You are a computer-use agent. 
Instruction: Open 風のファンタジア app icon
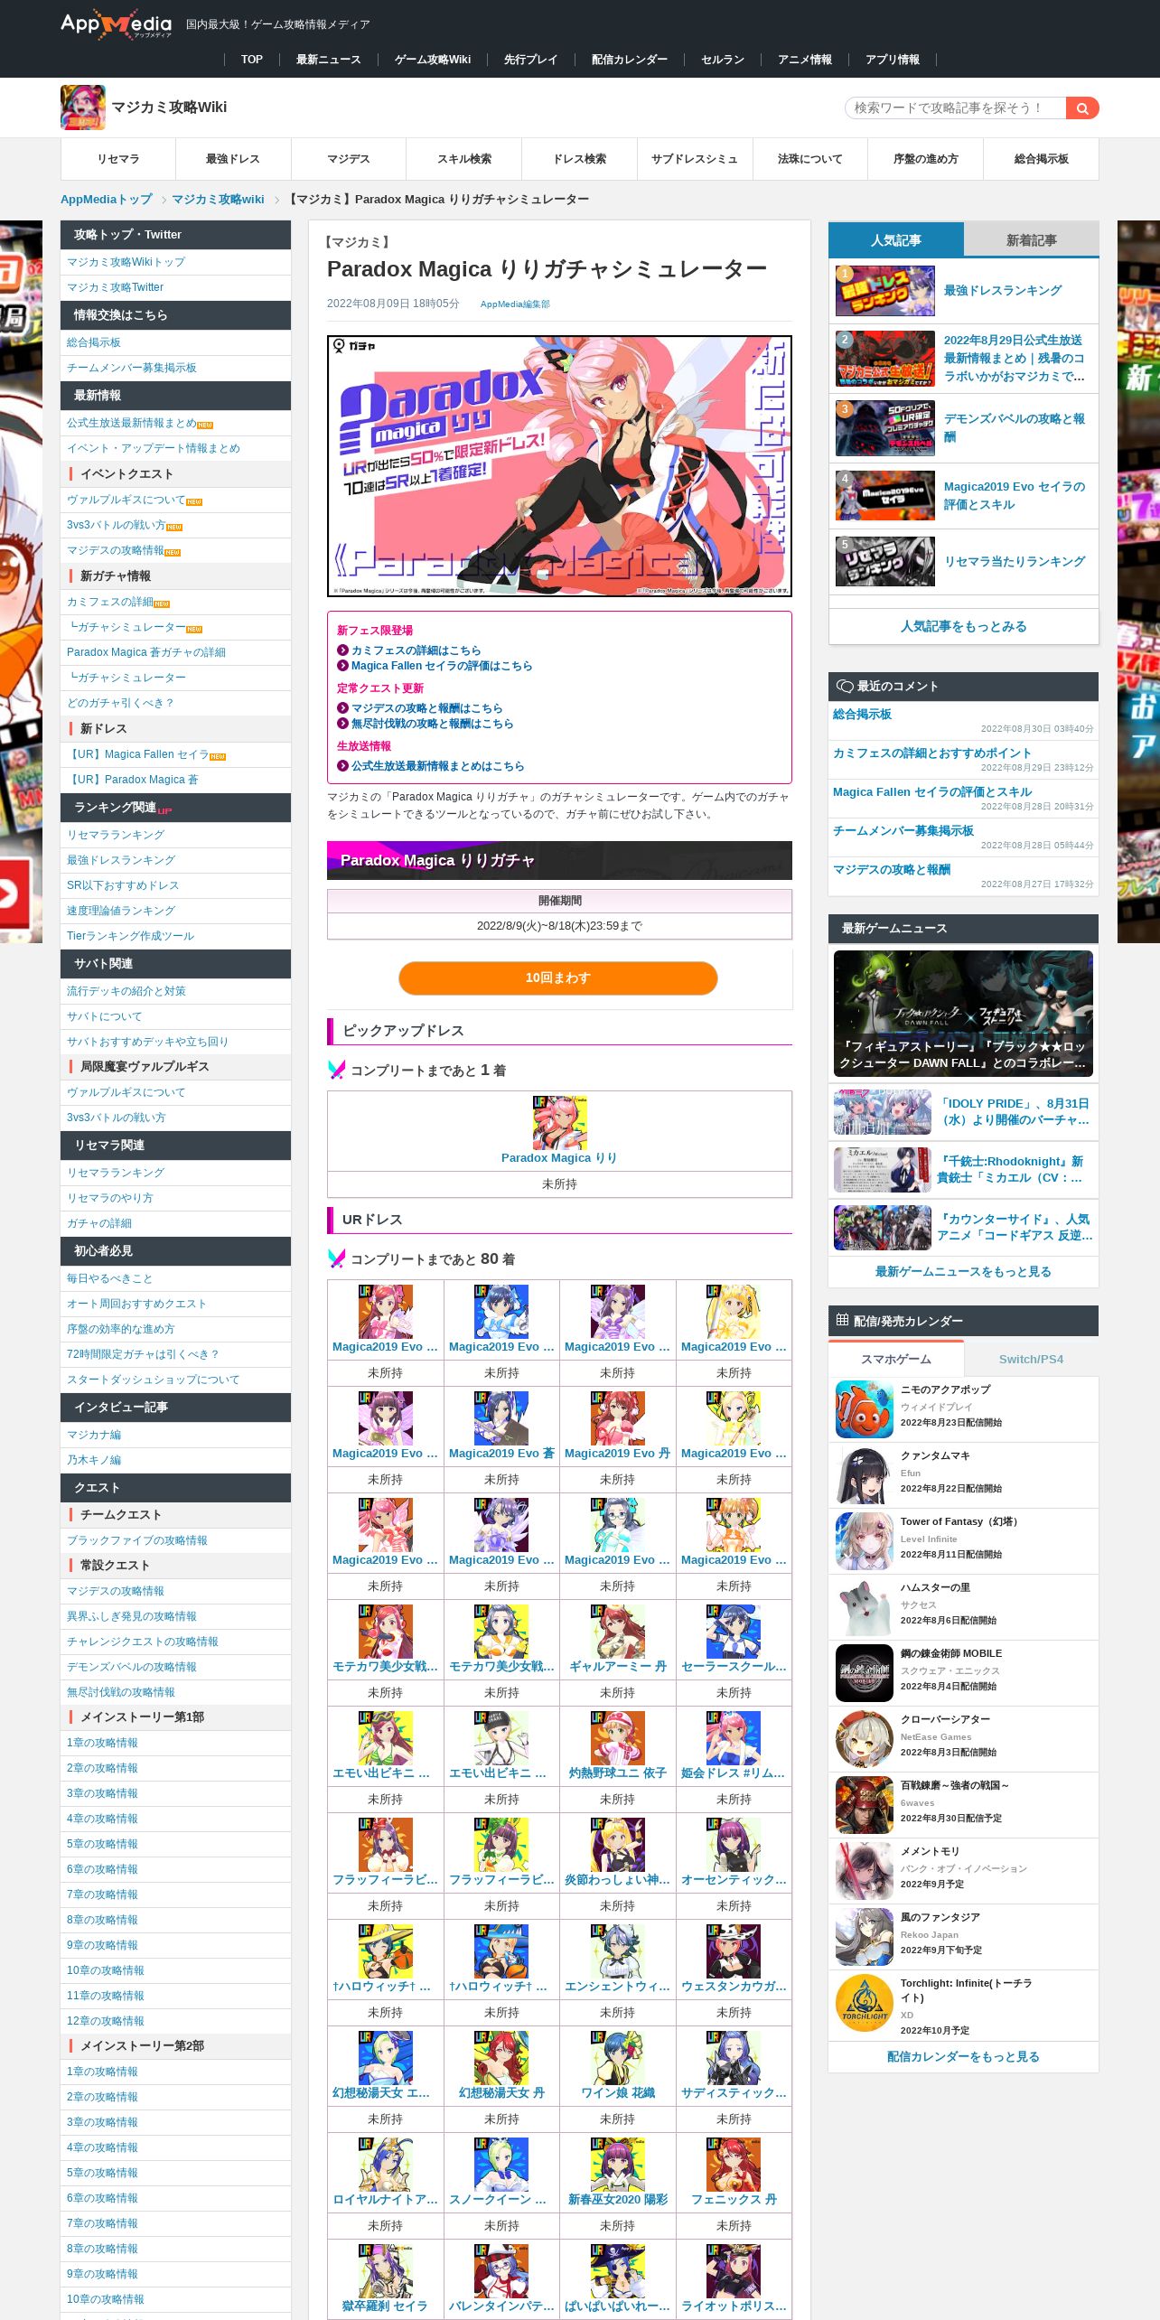click(865, 1936)
